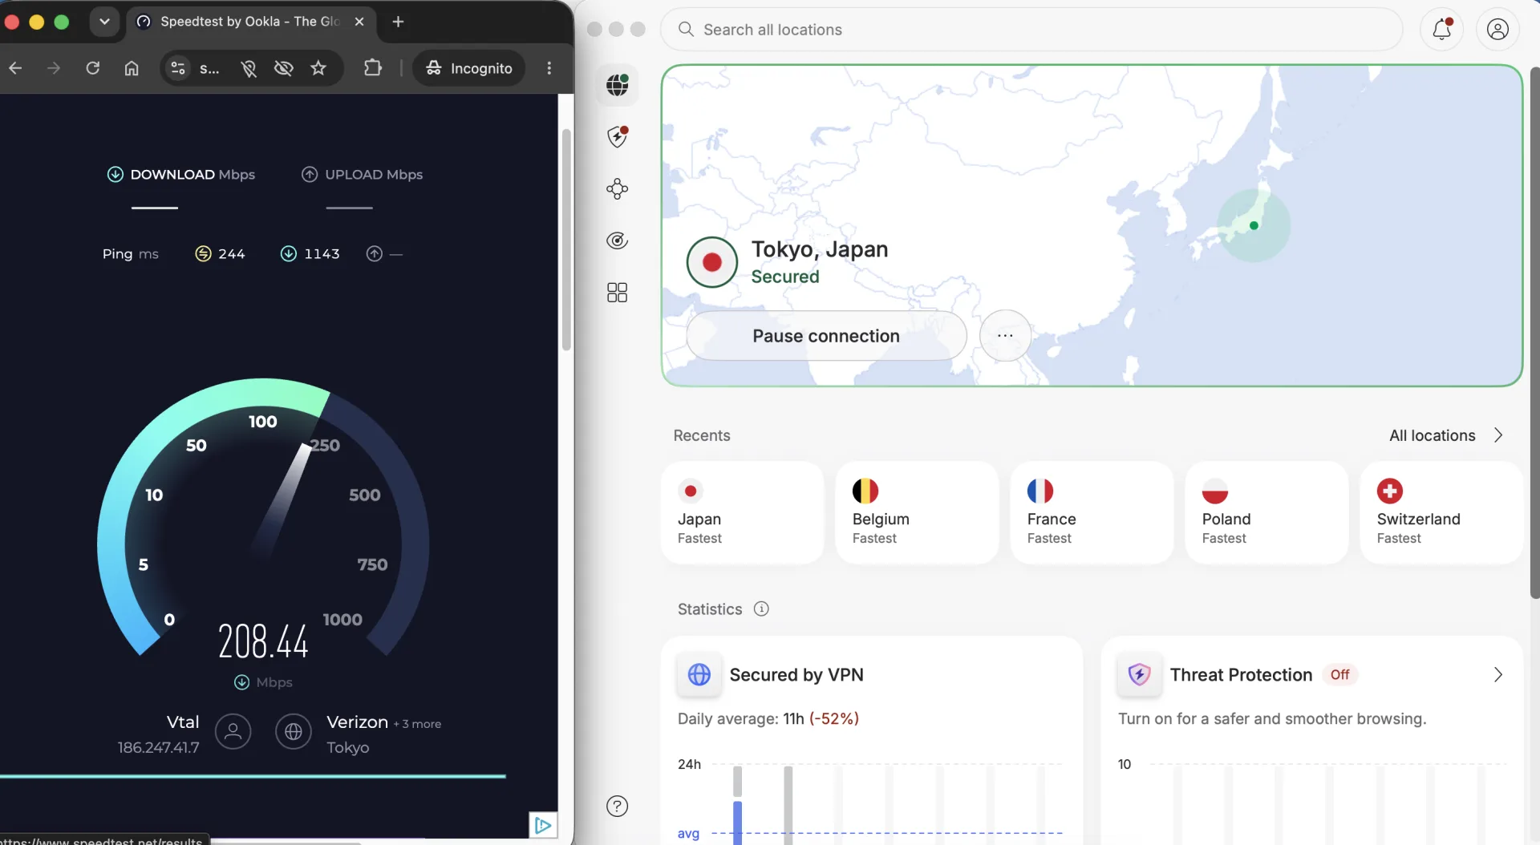
Task: Connect to Belgium fastest server
Action: pos(917,512)
